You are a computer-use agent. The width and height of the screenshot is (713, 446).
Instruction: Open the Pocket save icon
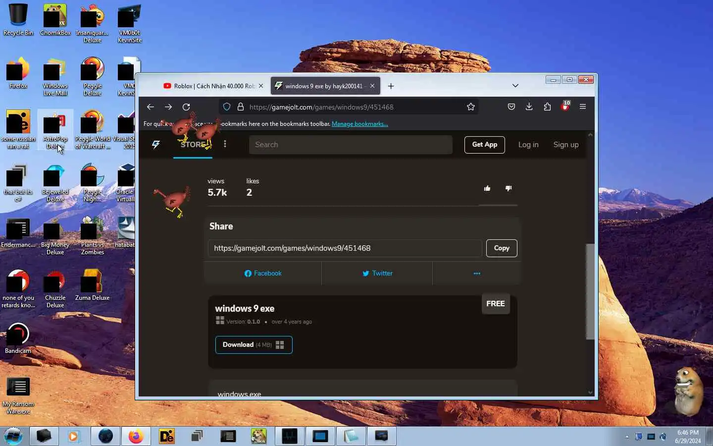511,107
